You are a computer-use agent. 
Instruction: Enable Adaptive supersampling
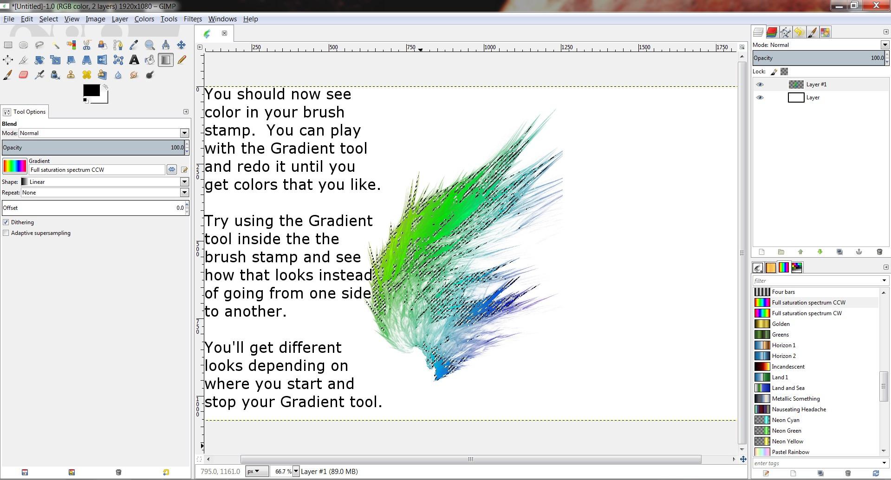(6, 233)
